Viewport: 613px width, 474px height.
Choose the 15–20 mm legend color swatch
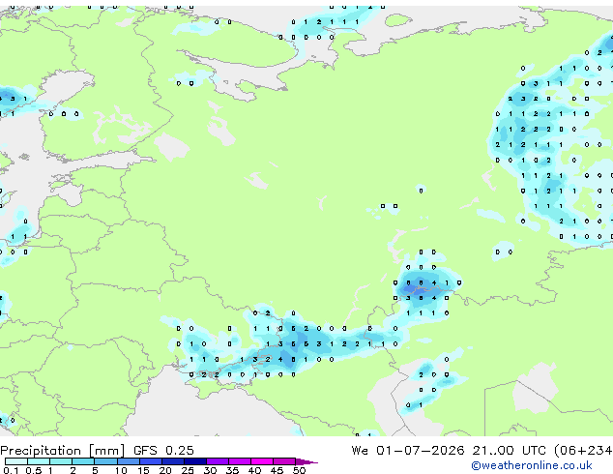[150, 461]
